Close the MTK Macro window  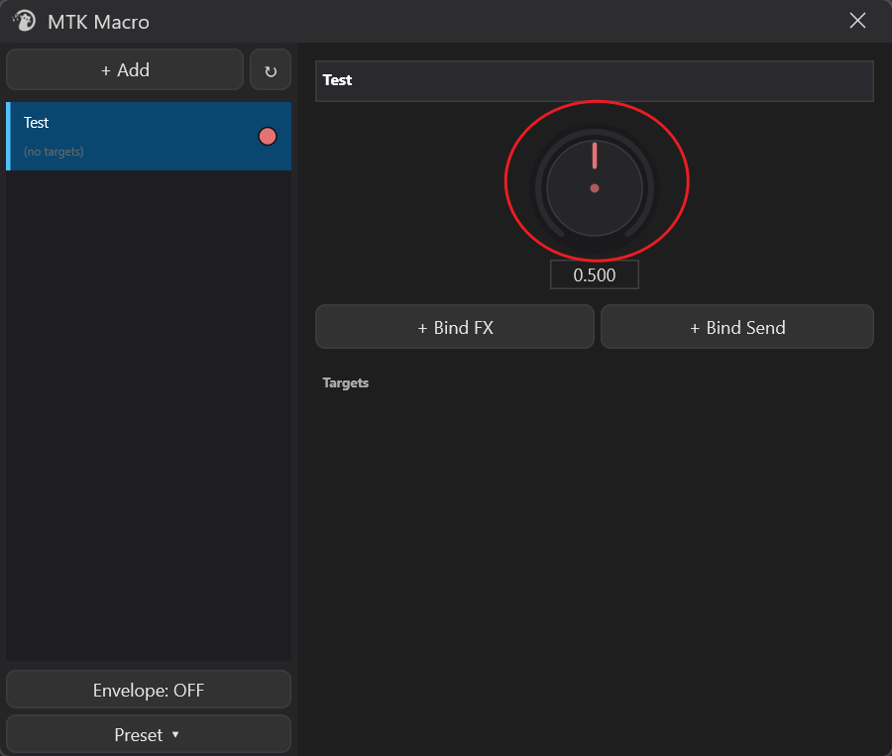[x=857, y=21]
